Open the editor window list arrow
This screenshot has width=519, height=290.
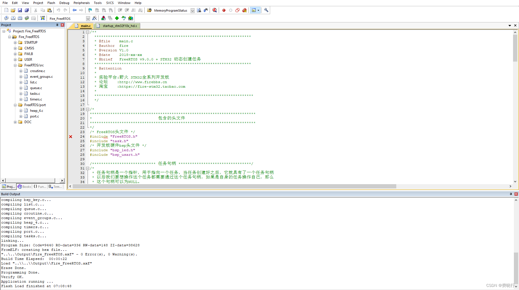(510, 26)
